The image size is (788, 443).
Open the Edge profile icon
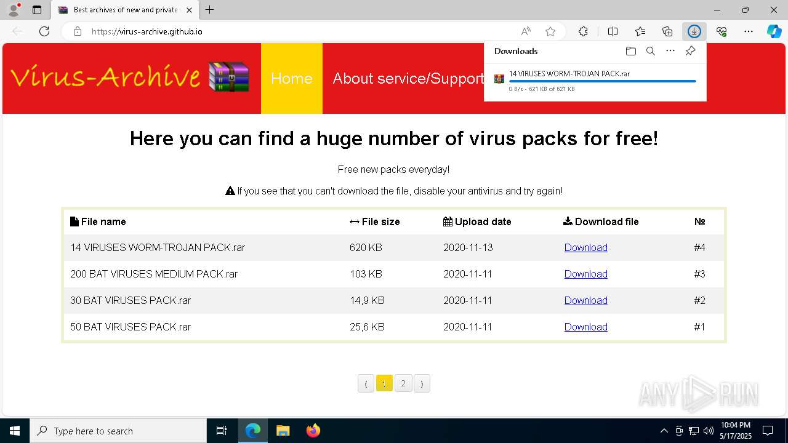point(14,10)
